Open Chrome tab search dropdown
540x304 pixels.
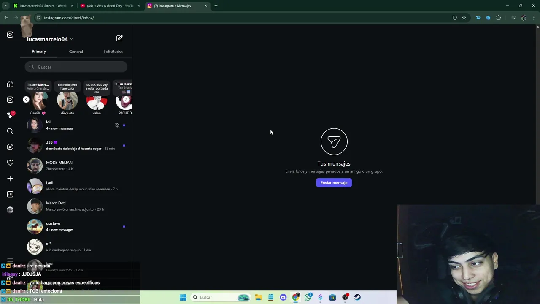click(x=5, y=5)
